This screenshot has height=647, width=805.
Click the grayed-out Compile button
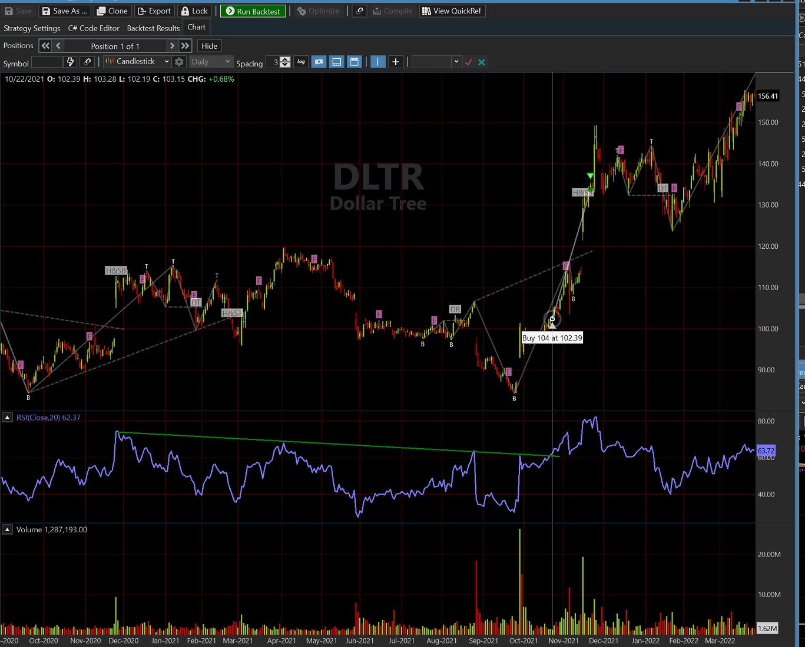tap(393, 11)
